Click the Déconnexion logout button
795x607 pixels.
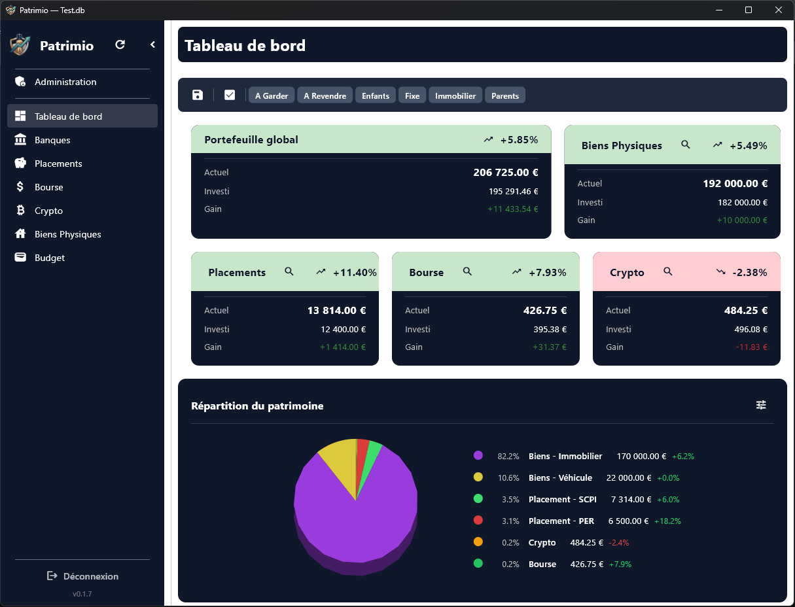point(82,576)
